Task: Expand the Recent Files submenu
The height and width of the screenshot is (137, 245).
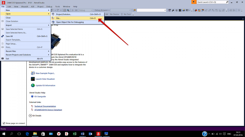Action: 25,51
